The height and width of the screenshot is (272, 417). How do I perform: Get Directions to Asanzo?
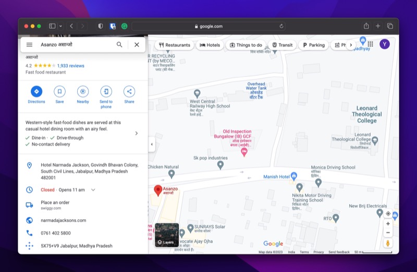36,94
